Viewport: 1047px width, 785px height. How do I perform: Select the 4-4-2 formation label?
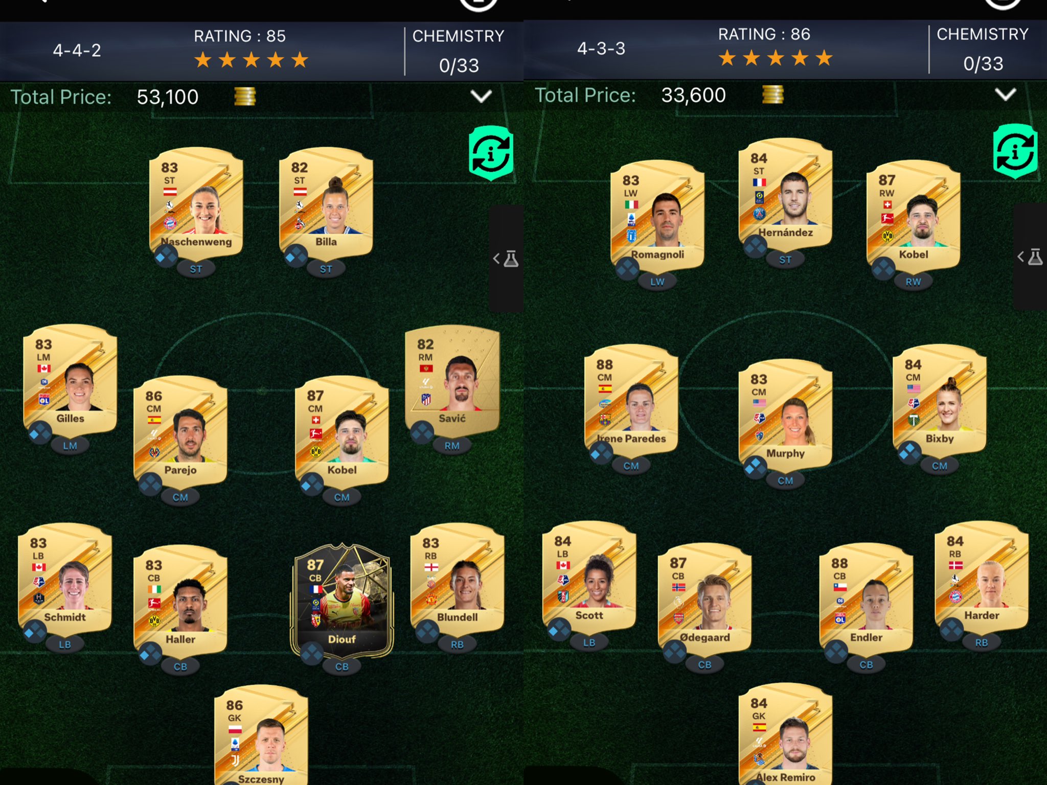coord(77,50)
